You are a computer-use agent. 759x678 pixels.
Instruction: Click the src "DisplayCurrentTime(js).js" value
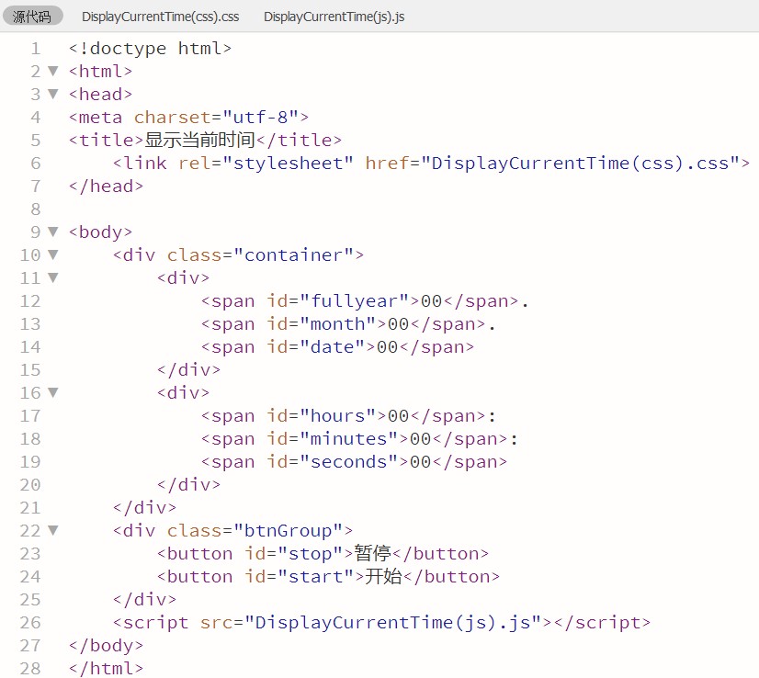[x=392, y=622]
